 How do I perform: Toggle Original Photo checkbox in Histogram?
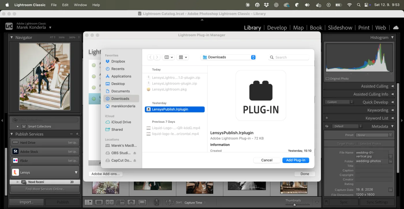coord(327,78)
